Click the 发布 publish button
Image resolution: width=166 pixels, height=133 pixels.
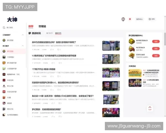pyautogui.click(x=152, y=19)
